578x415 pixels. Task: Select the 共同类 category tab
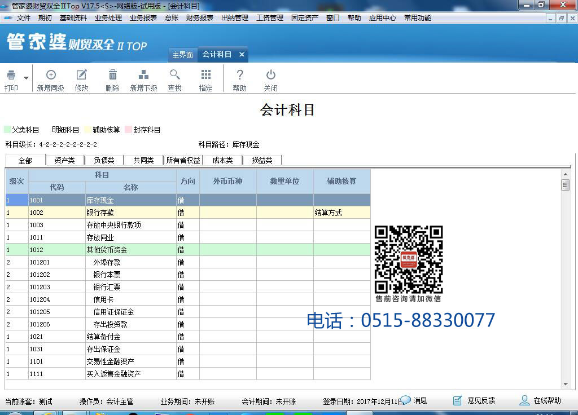pos(144,160)
